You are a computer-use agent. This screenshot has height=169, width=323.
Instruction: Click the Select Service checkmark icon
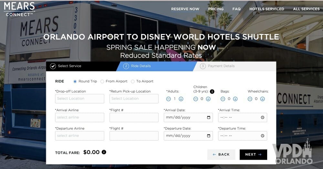click(x=53, y=66)
